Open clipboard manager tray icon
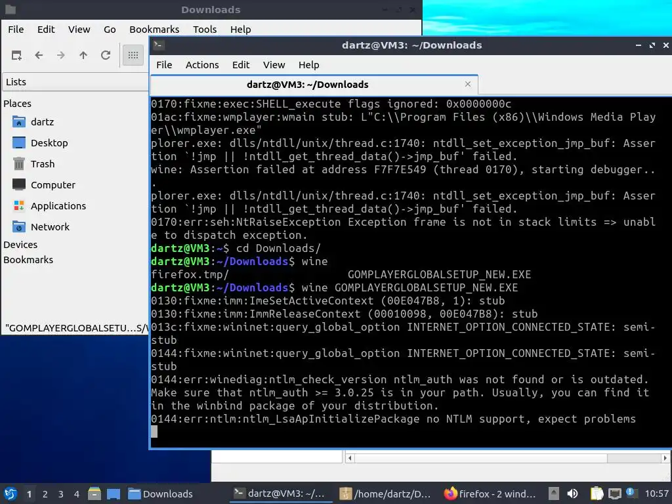Viewport: 672px width, 504px height. click(597, 493)
